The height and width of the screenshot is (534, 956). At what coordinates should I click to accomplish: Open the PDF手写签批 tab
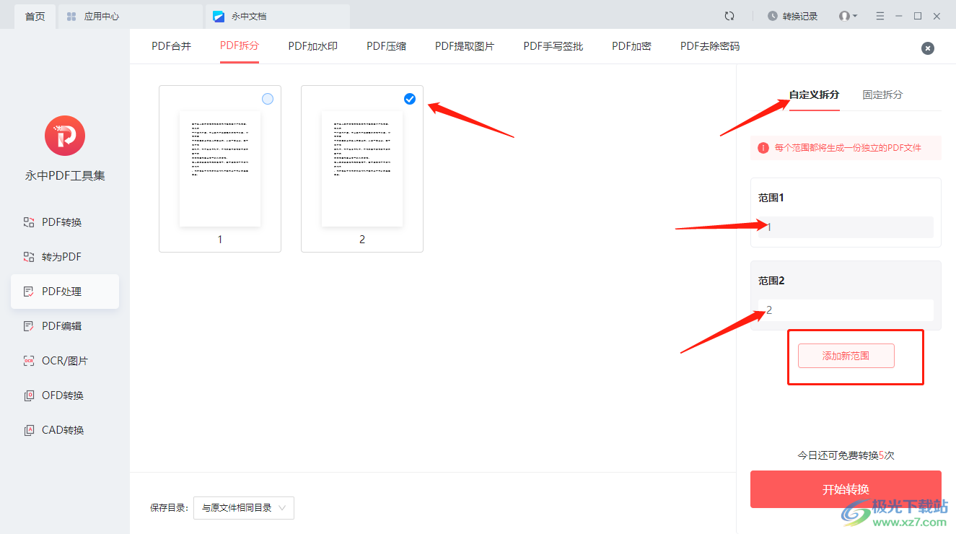point(553,46)
